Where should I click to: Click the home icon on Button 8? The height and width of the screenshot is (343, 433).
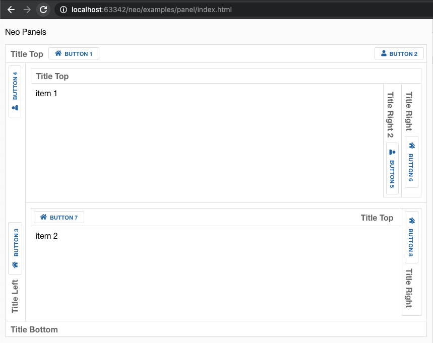pyautogui.click(x=411, y=221)
